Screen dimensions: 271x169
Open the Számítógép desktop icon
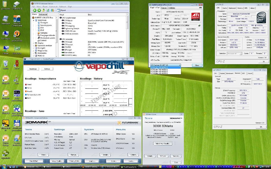point(6,35)
